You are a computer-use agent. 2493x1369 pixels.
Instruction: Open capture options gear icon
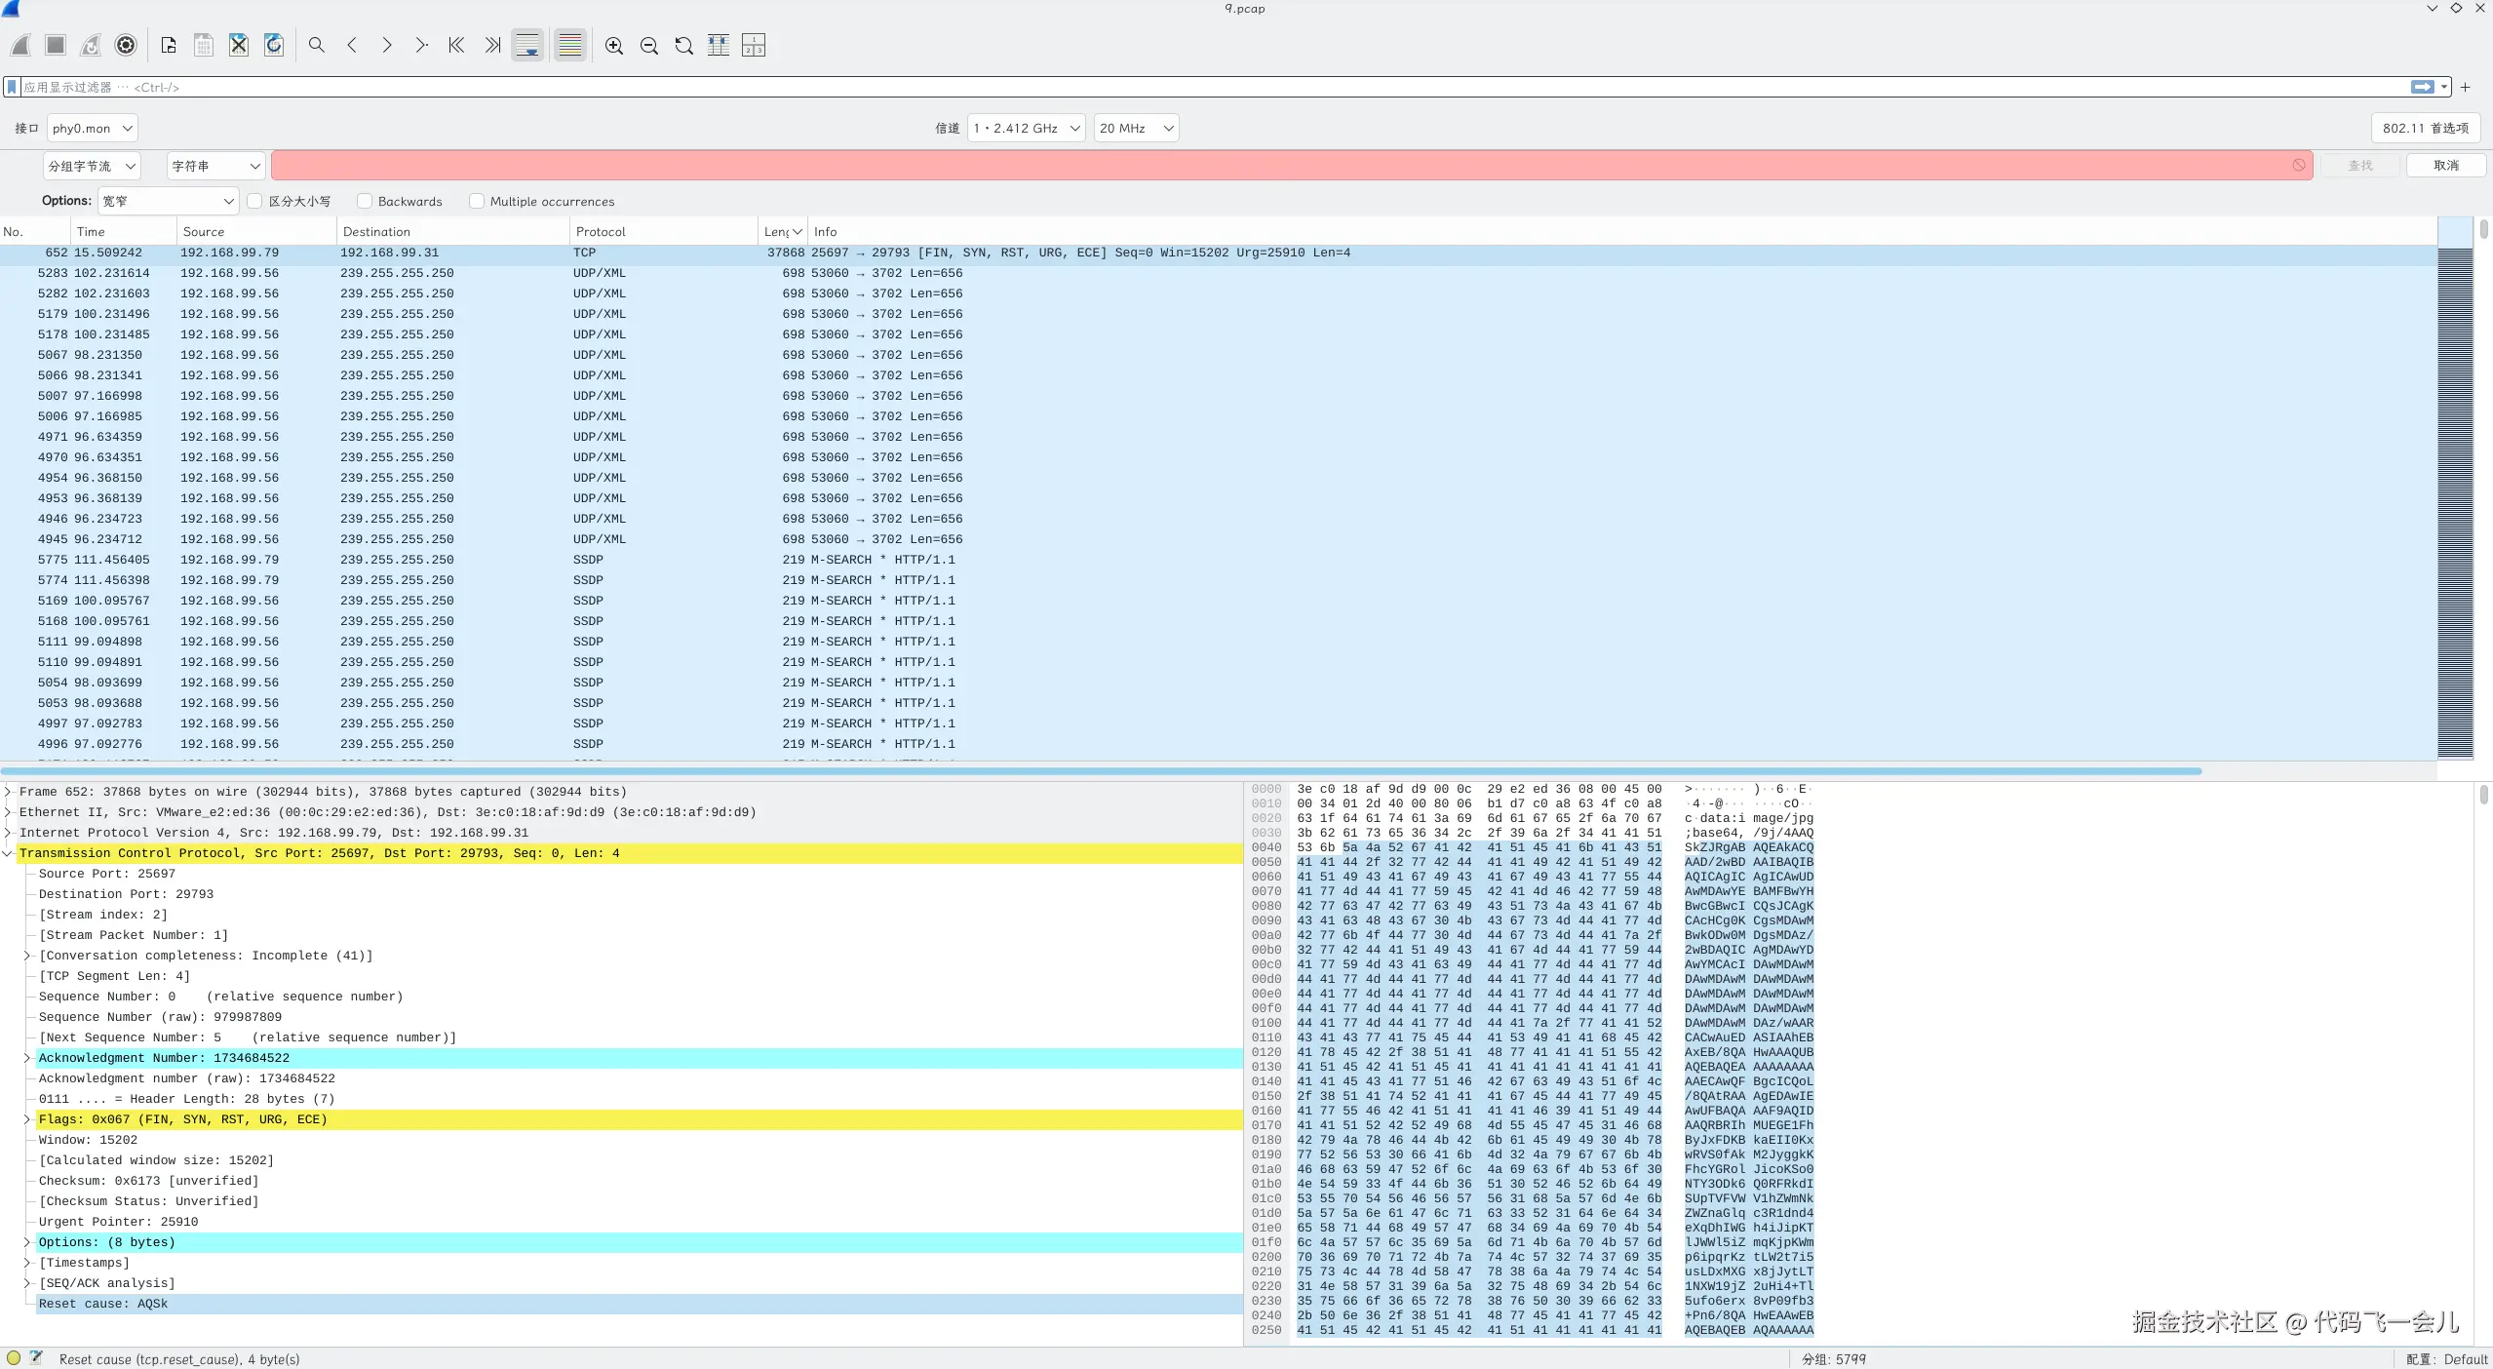[126, 45]
